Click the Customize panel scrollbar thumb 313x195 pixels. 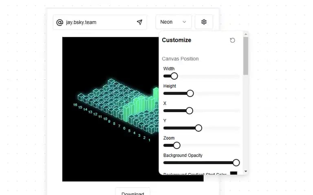246,56
